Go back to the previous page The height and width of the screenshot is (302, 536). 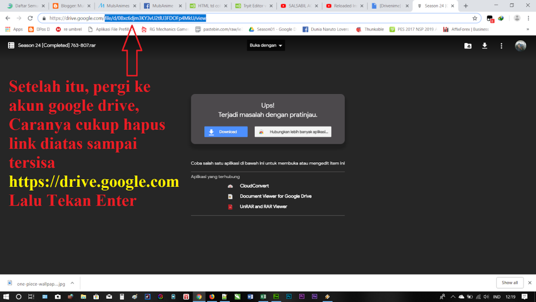point(8,18)
